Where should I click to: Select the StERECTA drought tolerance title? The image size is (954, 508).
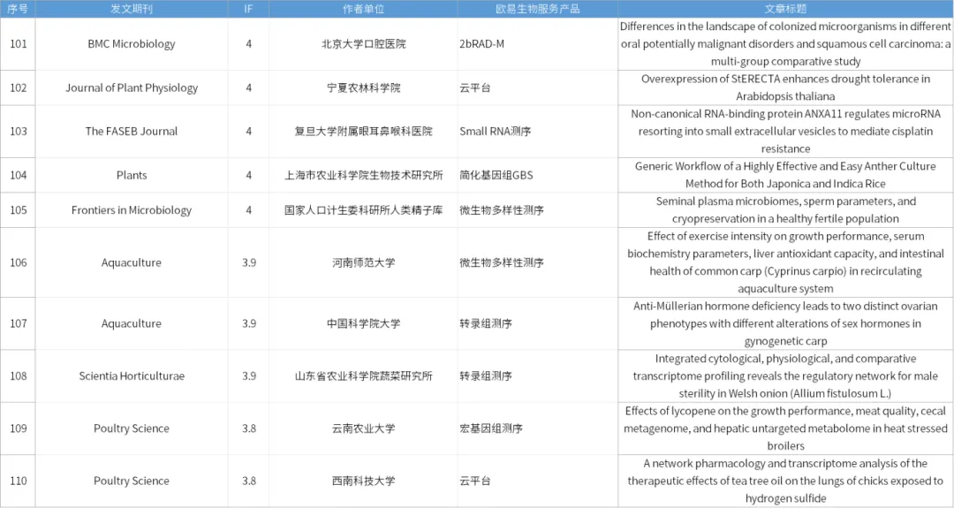coord(785,87)
